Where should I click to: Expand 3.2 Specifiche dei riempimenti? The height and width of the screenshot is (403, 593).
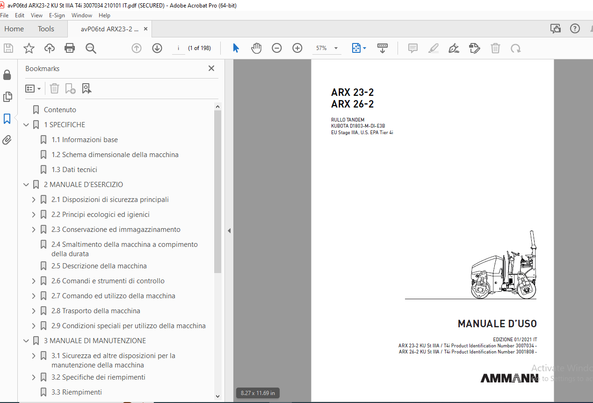tap(34, 377)
